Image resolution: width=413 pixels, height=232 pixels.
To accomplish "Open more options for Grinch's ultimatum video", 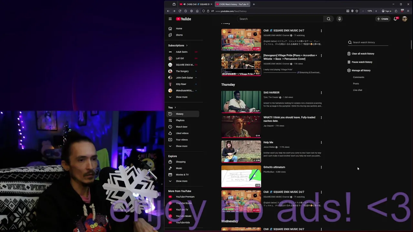I will click(x=321, y=167).
